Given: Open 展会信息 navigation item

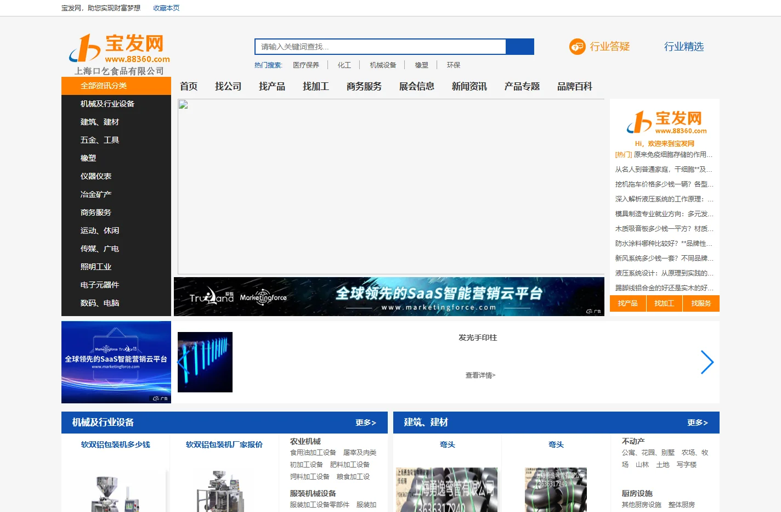Looking at the screenshot, I should [417, 86].
